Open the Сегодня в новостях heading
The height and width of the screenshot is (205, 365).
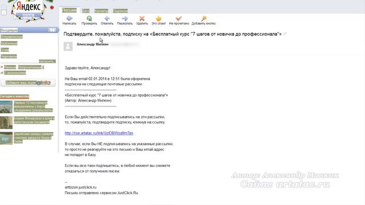click(x=15, y=96)
